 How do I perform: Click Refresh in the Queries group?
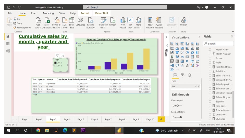pos(113,21)
